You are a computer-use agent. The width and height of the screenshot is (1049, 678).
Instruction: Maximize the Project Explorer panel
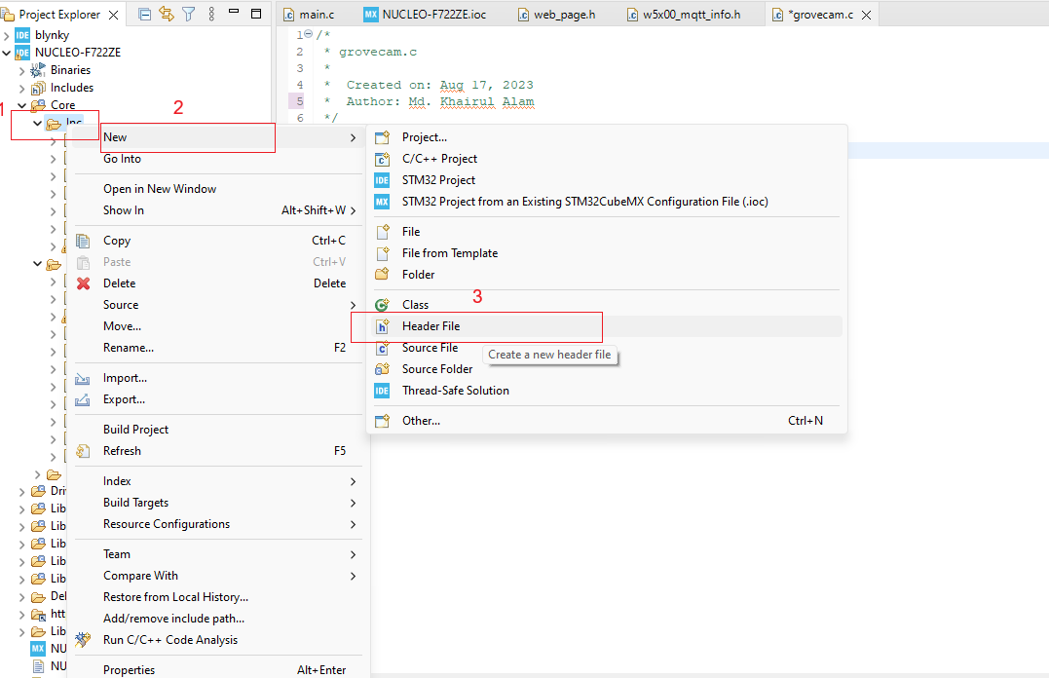pyautogui.click(x=256, y=14)
